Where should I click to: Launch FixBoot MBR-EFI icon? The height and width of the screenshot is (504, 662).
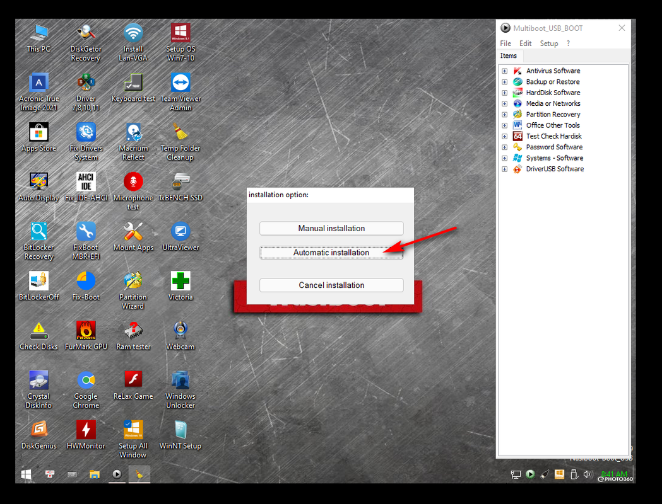(x=86, y=241)
